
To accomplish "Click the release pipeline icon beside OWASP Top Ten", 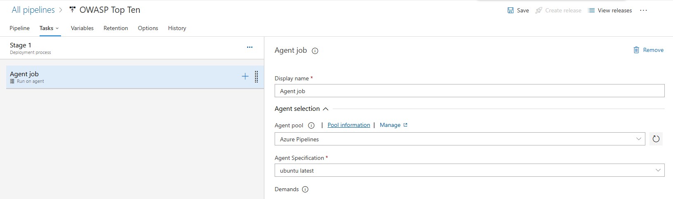I will (73, 9).
